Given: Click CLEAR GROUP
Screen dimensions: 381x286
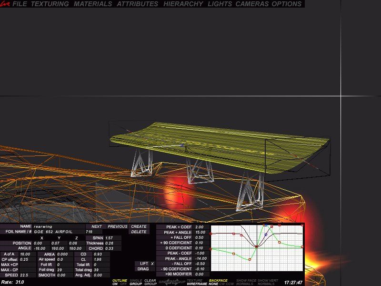Looking at the screenshot, I should [150, 282].
